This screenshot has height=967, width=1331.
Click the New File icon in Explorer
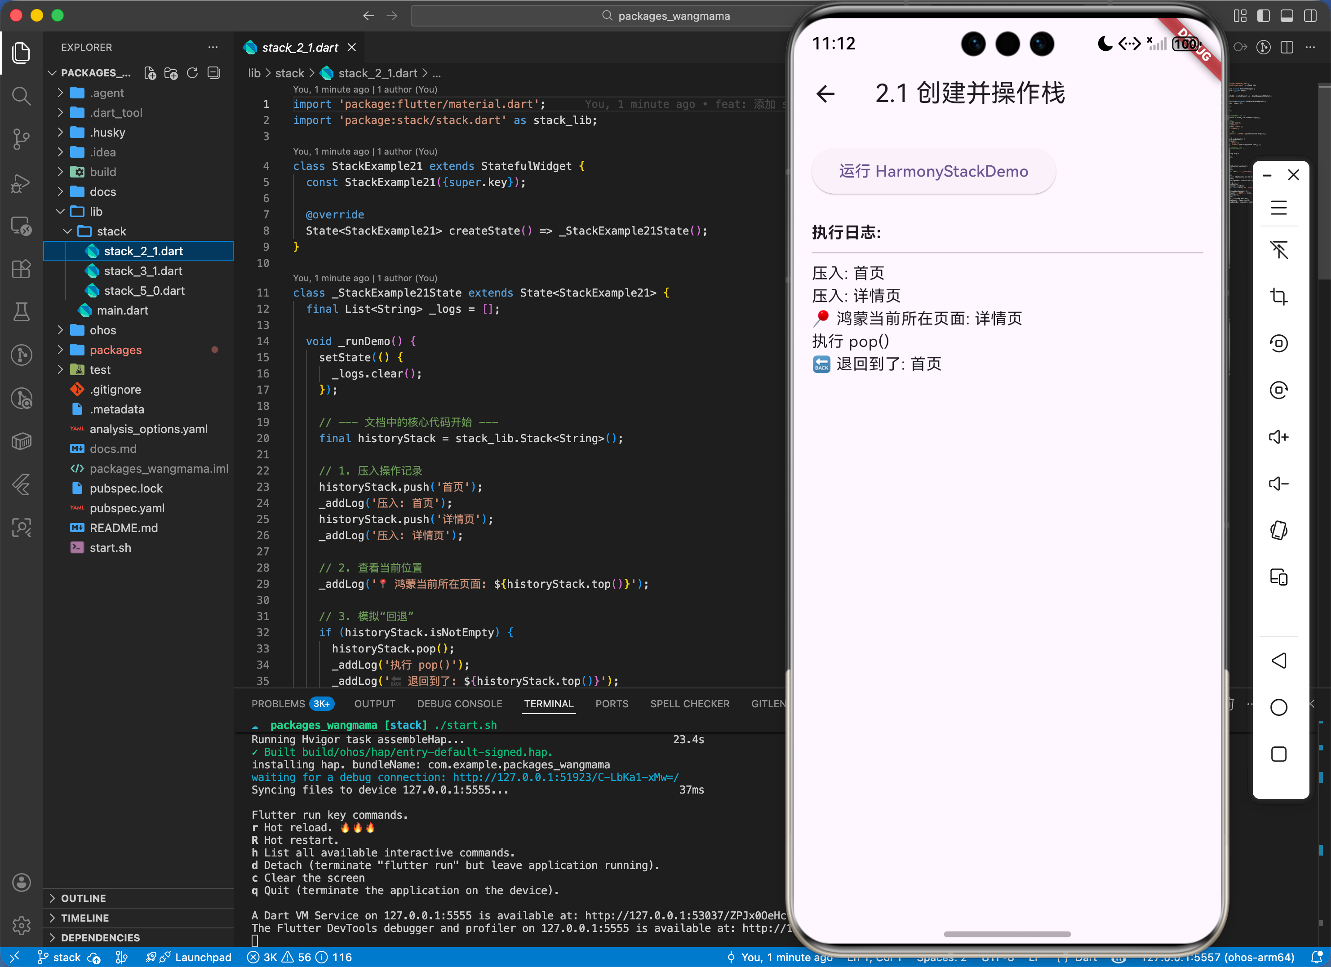tap(150, 73)
